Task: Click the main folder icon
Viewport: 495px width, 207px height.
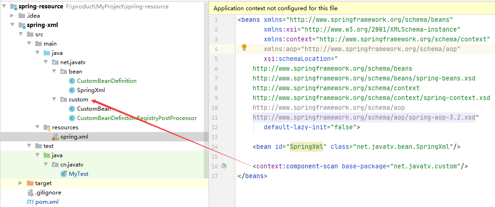Action: 39,44
